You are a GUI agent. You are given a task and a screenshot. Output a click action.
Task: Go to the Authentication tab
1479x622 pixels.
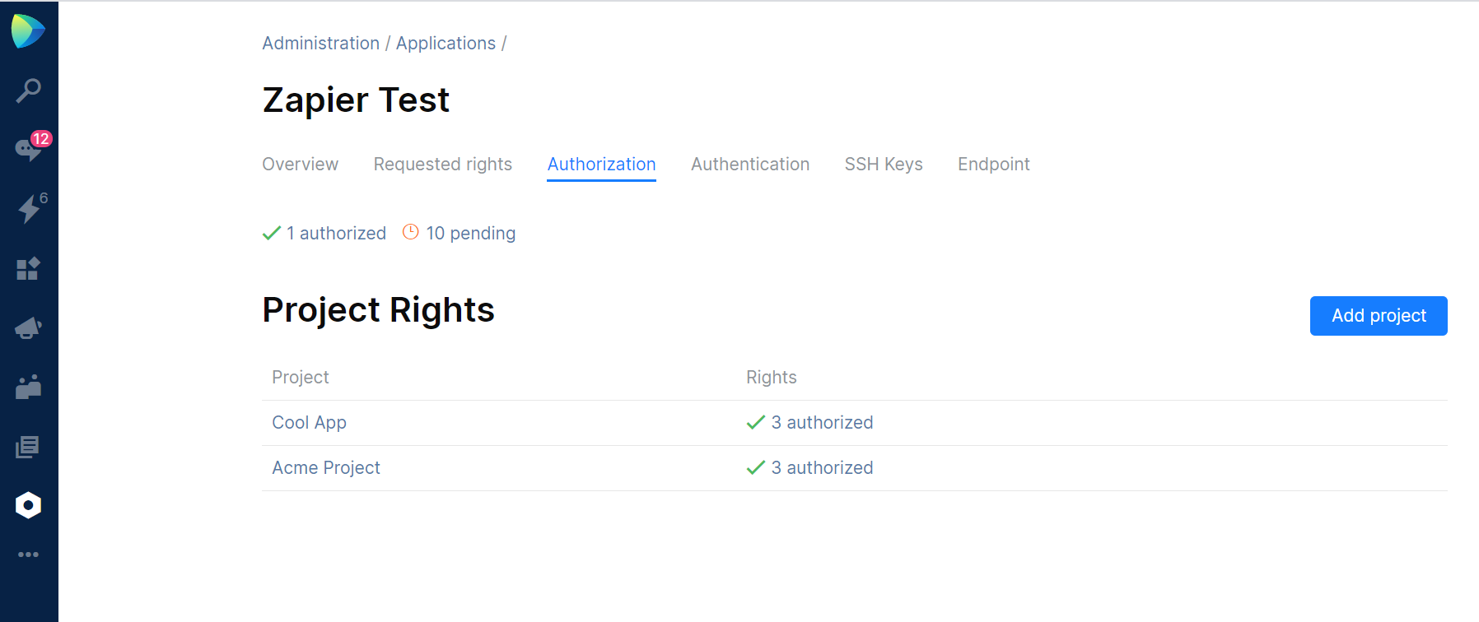pos(749,165)
